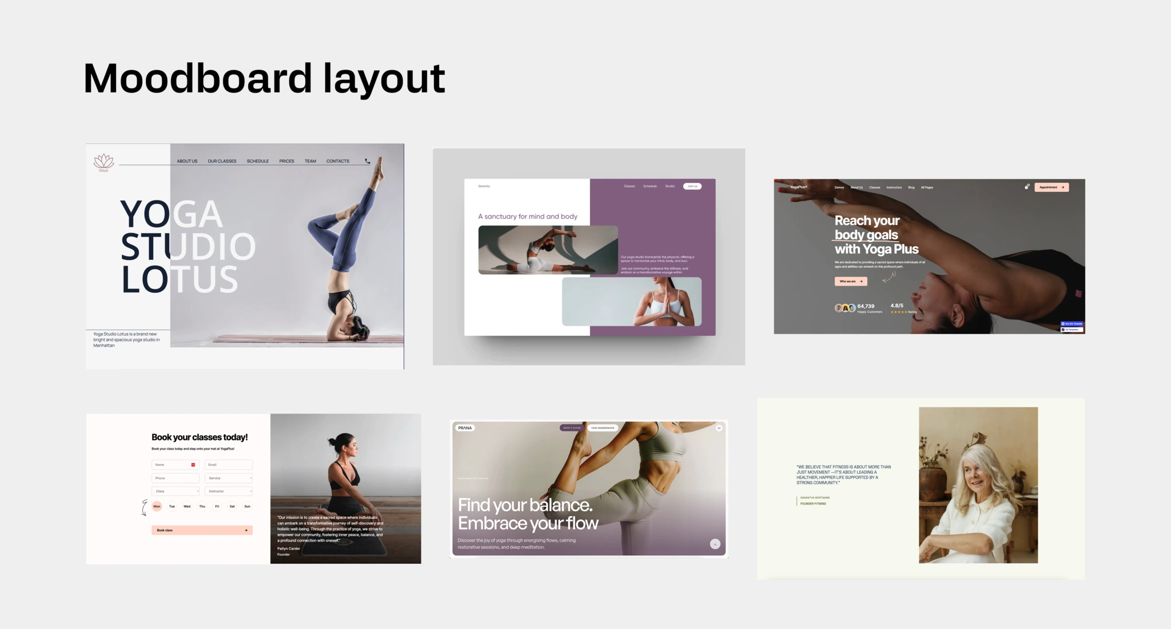Open the shopping bag cart icon
The width and height of the screenshot is (1171, 629).
[x=1027, y=187]
